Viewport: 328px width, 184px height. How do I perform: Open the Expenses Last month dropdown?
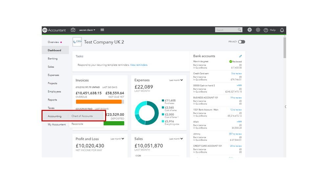point(176,80)
